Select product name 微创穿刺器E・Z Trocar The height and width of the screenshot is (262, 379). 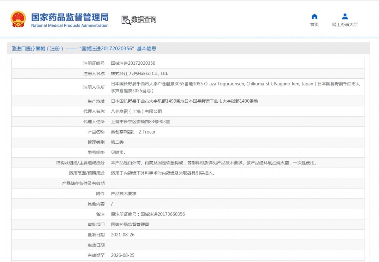133,132
